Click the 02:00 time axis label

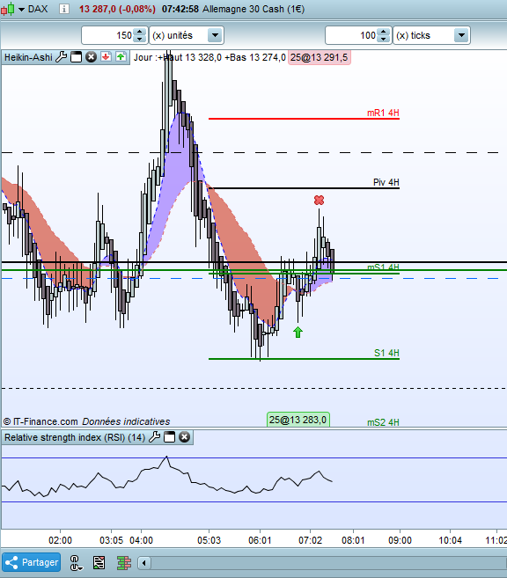tap(60, 540)
